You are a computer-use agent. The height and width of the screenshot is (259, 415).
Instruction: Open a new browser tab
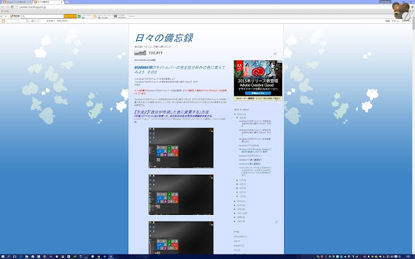point(67,2)
